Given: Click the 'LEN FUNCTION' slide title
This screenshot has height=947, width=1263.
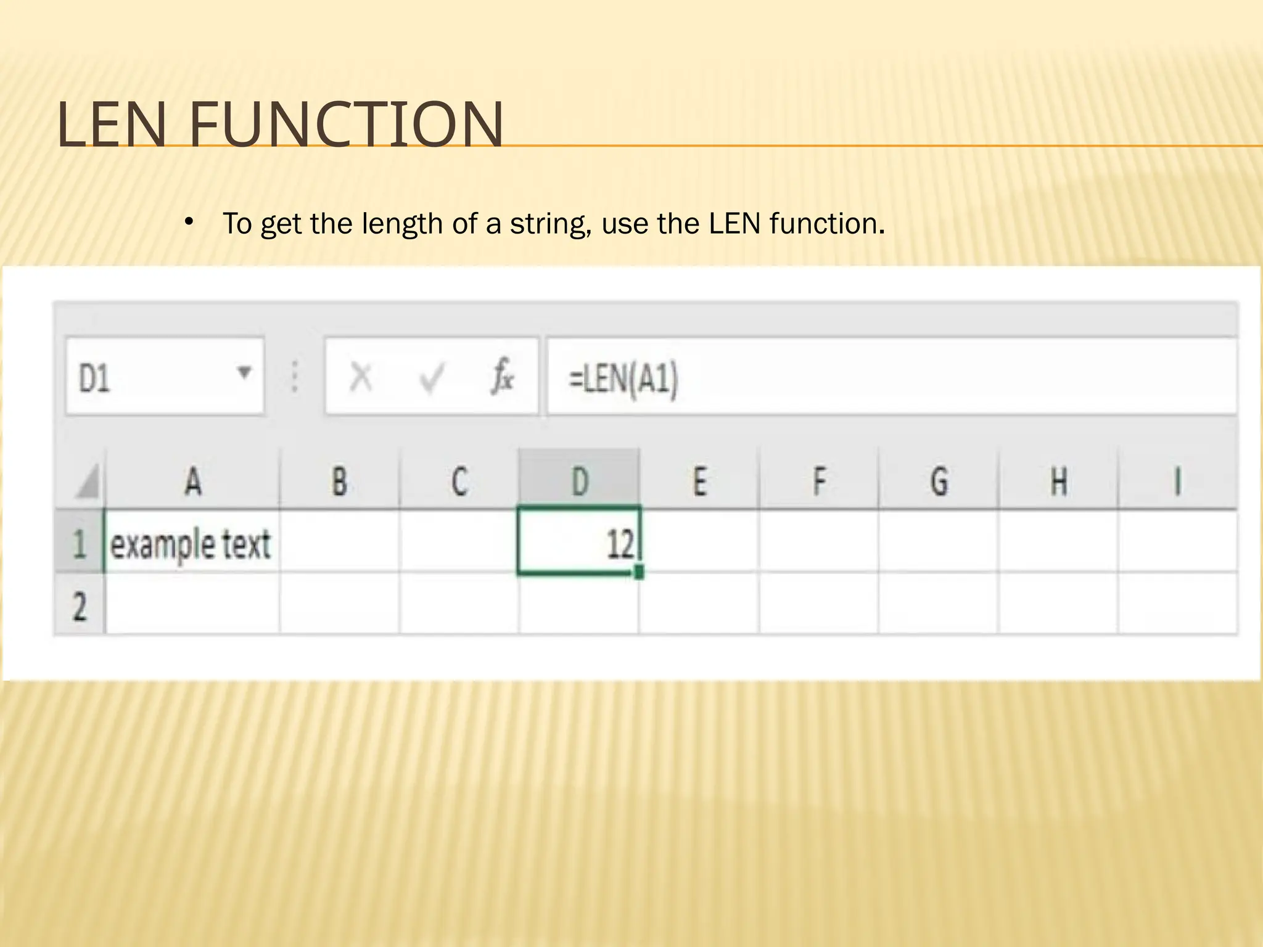Looking at the screenshot, I should [x=281, y=125].
